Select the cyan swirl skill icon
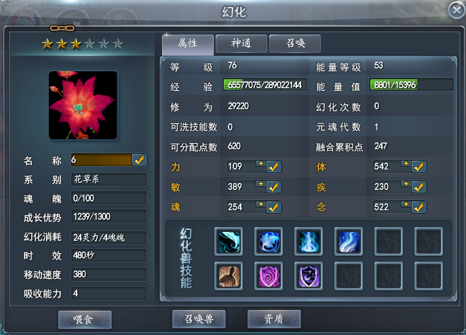Screen dimensions: 466x335 click(229, 241)
